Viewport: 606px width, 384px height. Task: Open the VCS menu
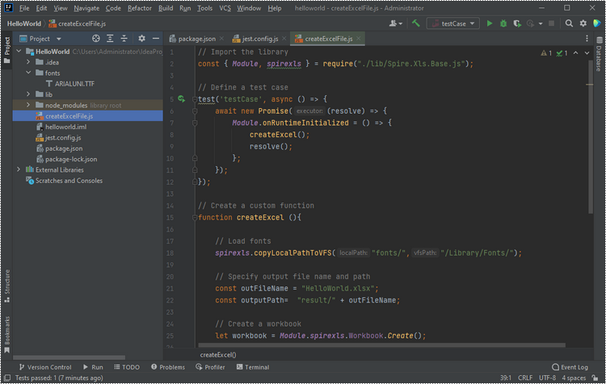click(225, 8)
